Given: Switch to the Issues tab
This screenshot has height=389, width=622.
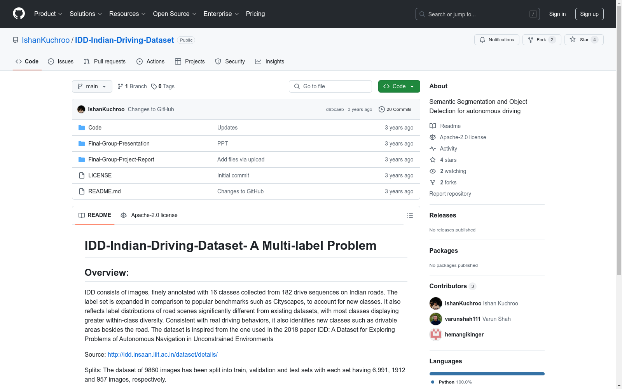Looking at the screenshot, I should pyautogui.click(x=61, y=61).
